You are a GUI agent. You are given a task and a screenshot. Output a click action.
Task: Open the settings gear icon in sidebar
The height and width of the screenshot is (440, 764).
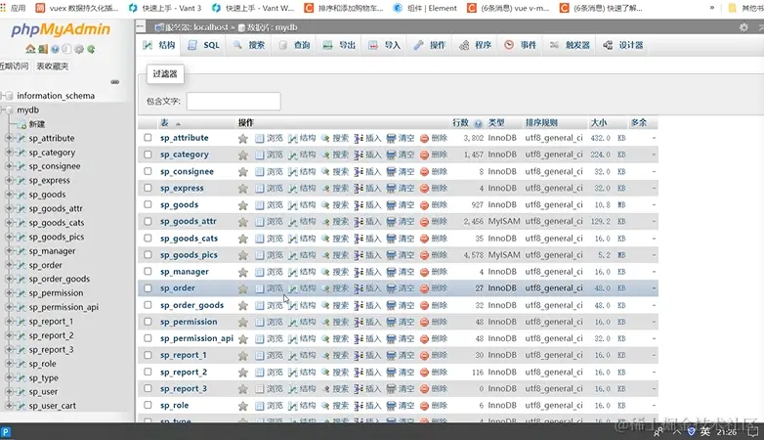click(x=79, y=49)
